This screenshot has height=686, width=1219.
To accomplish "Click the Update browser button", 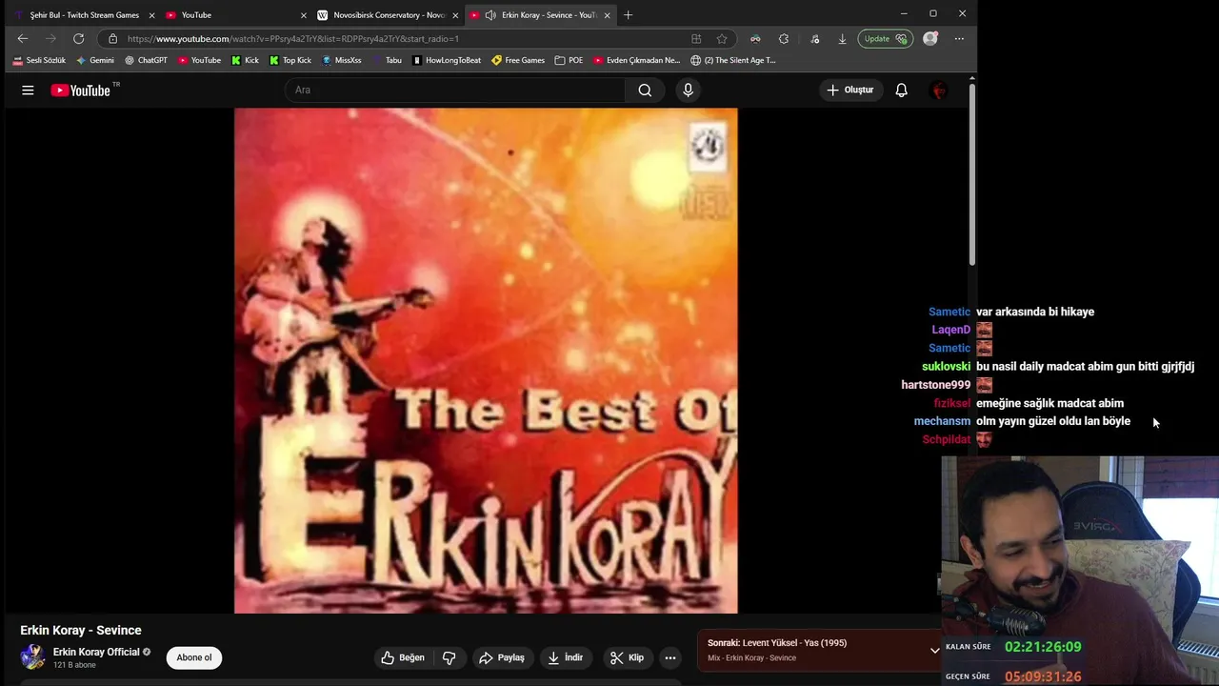I will 885,39.
